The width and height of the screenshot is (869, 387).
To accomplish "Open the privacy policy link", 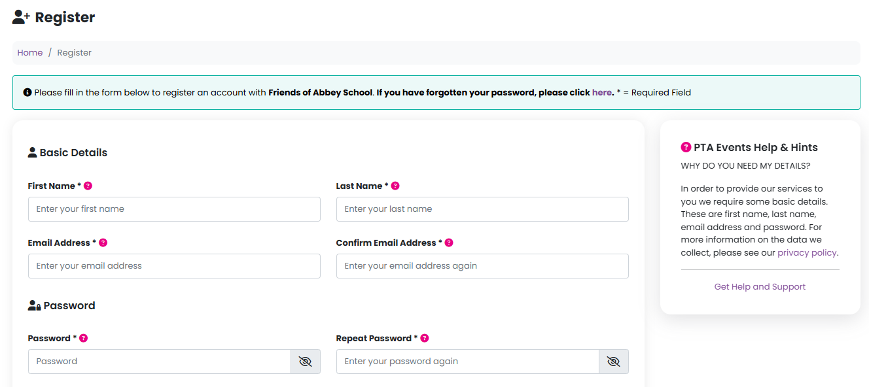I will [x=807, y=252].
